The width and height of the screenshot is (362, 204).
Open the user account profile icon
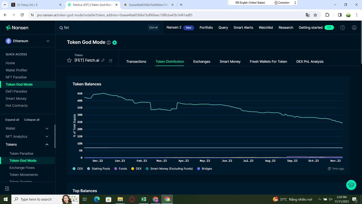pos(354,28)
